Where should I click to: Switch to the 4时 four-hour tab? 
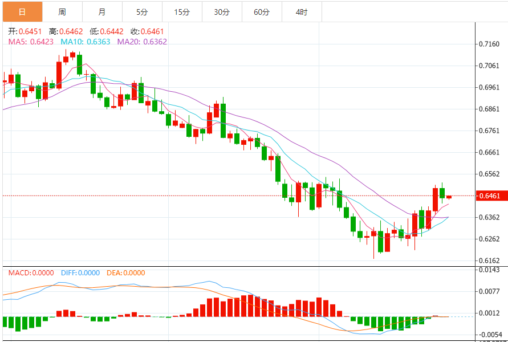click(x=302, y=12)
